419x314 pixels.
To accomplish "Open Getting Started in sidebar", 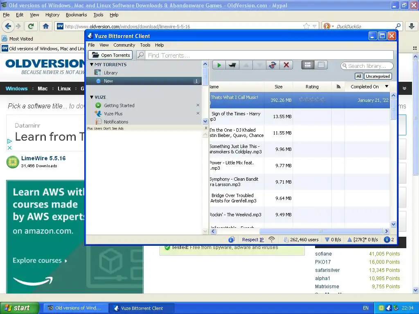I will tap(144, 105).
